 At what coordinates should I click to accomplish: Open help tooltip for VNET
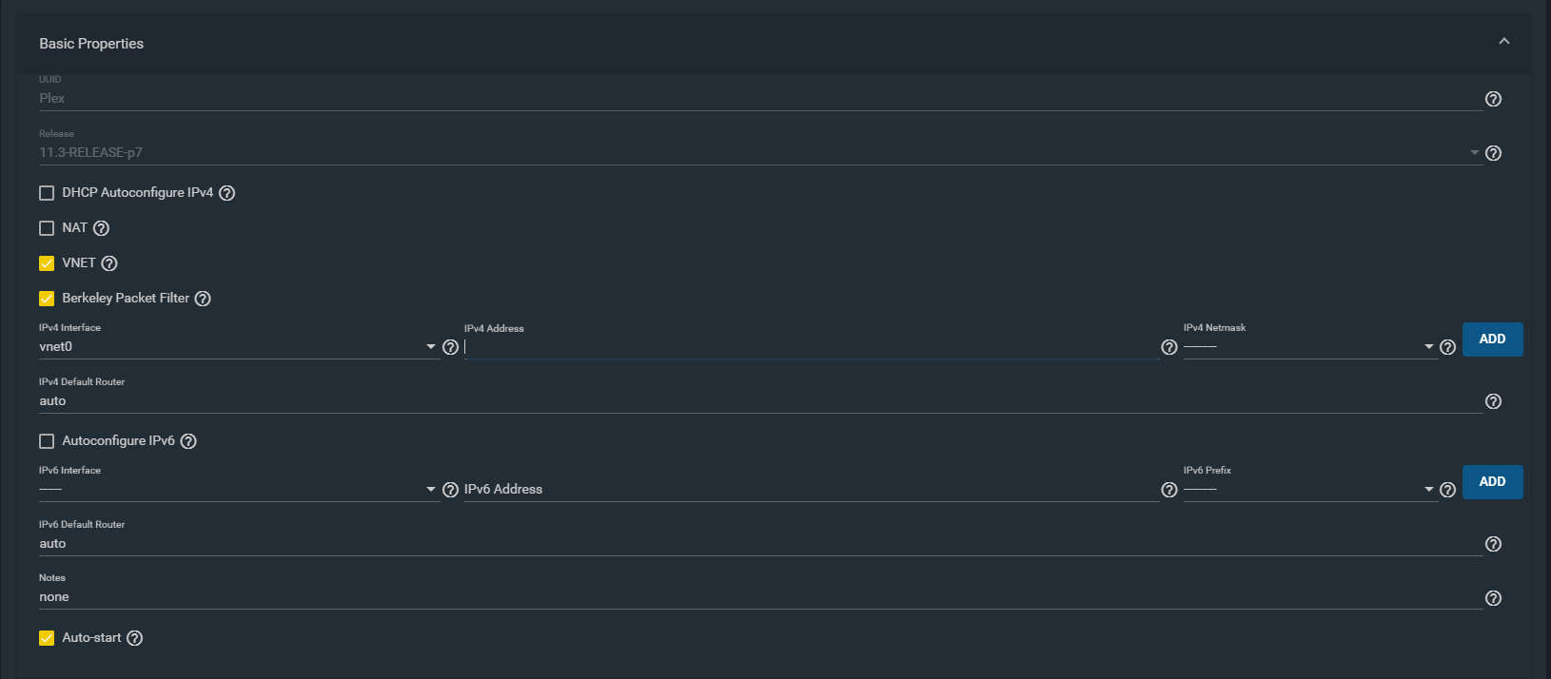point(109,263)
